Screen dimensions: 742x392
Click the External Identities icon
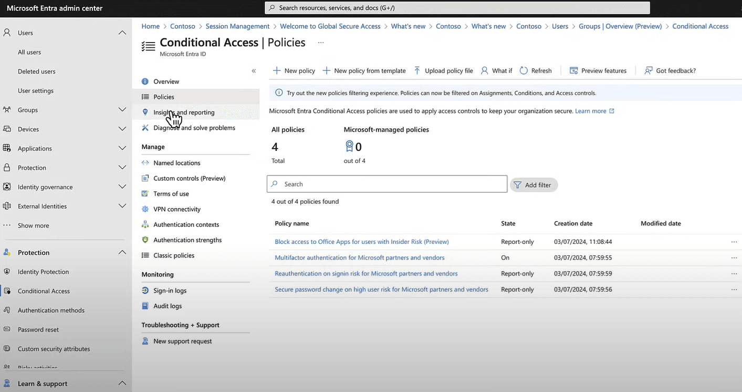(7, 206)
